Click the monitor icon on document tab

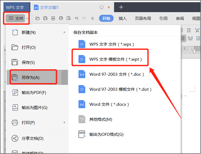tap(101, 8)
